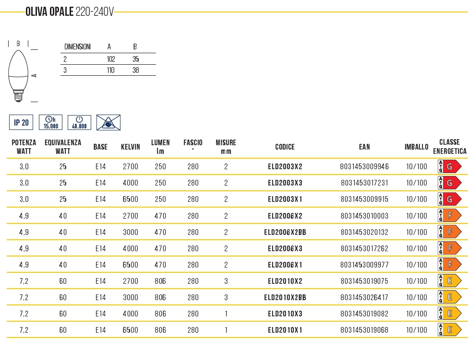
Task: Click the EAN column header
Action: (x=364, y=147)
